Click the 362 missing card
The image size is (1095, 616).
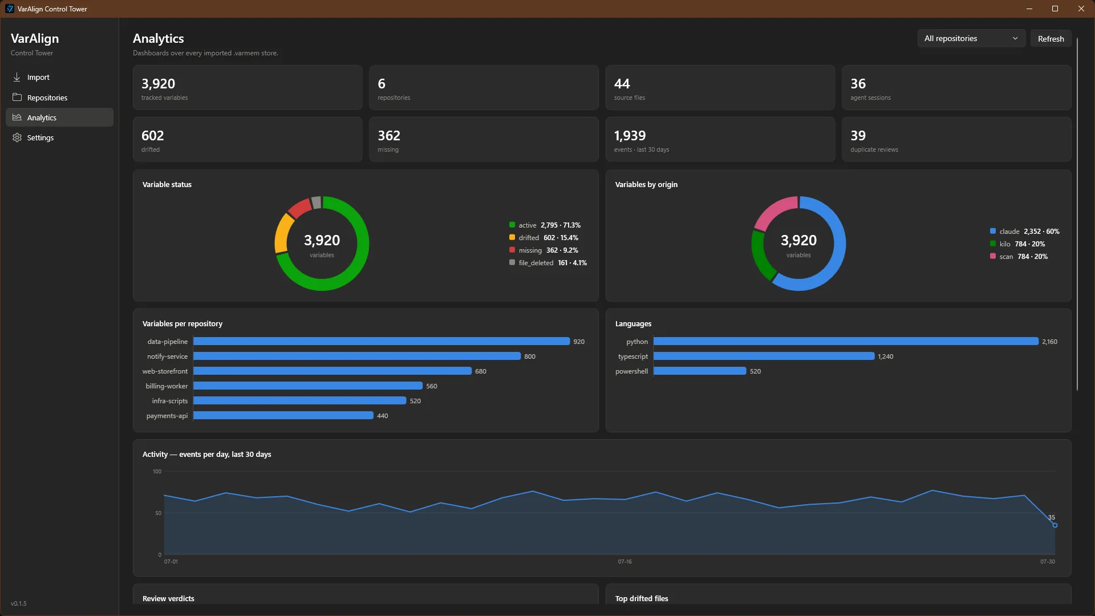[484, 139]
